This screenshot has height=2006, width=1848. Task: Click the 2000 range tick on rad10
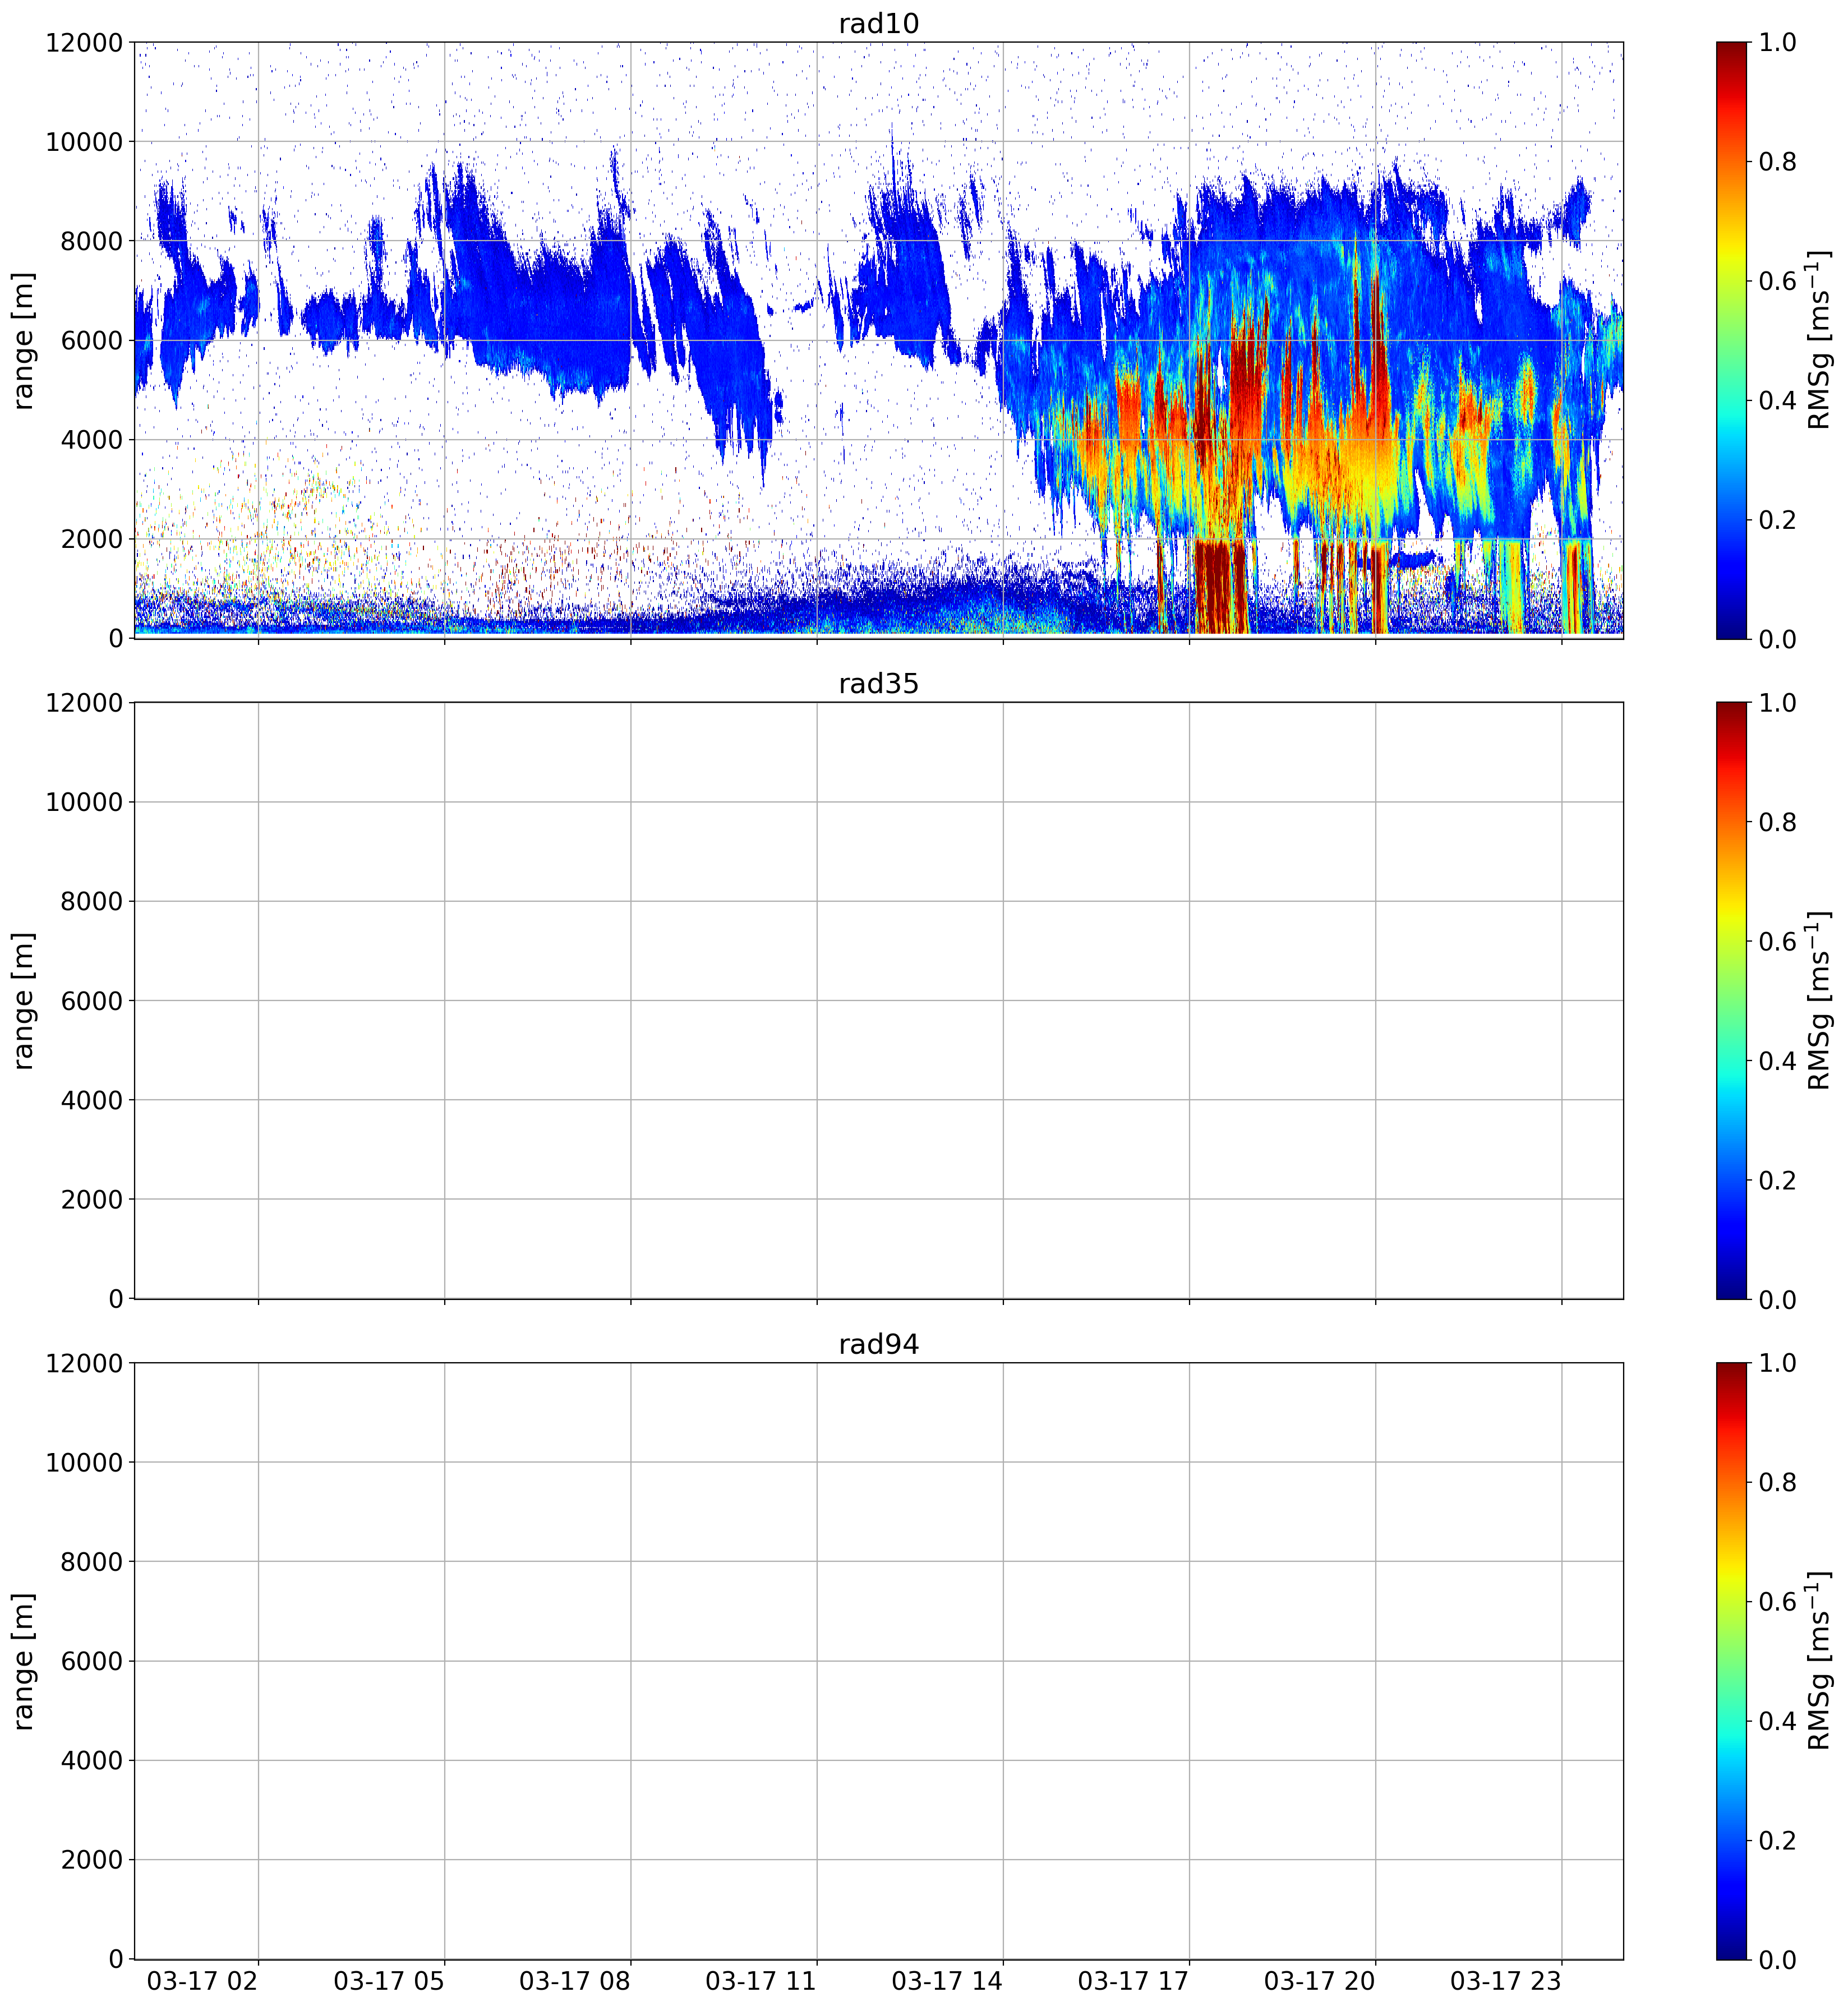pos(92,539)
